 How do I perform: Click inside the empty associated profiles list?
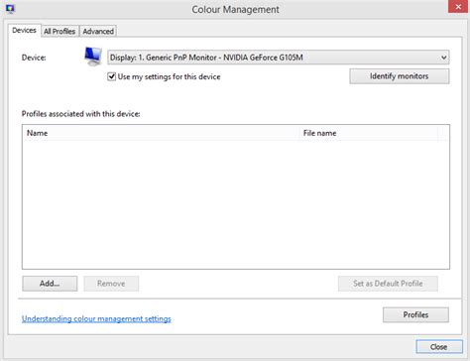point(236,204)
